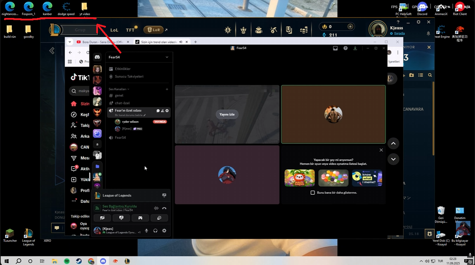Select the TFT tab in League client
The width and height of the screenshot is (475, 265).
(130, 30)
